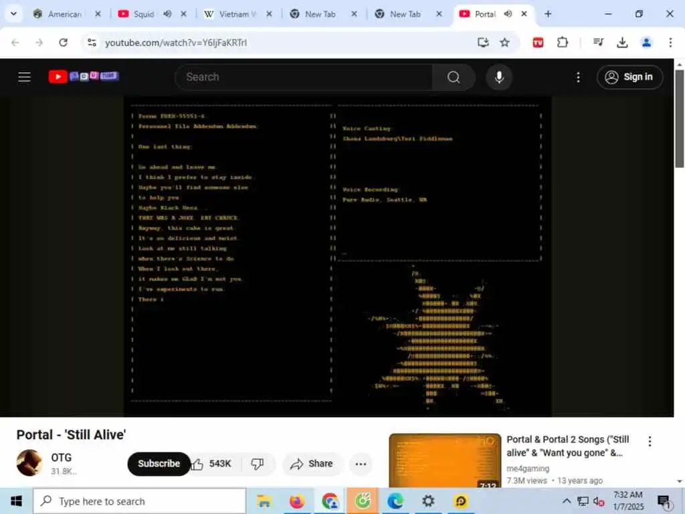Open the notification center icon
685x514 pixels.
pyautogui.click(x=664, y=501)
